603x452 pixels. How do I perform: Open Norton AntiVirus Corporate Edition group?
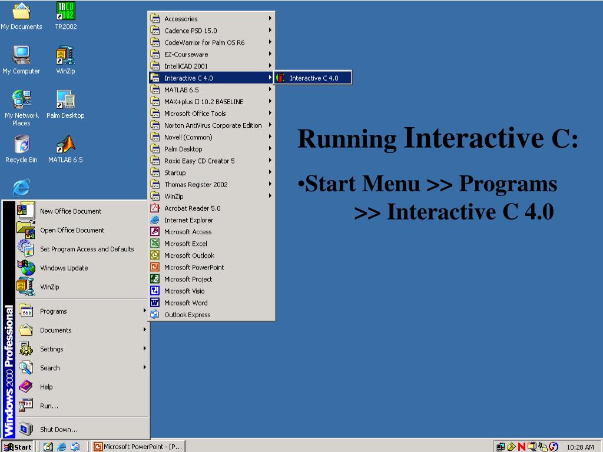pyautogui.click(x=211, y=125)
